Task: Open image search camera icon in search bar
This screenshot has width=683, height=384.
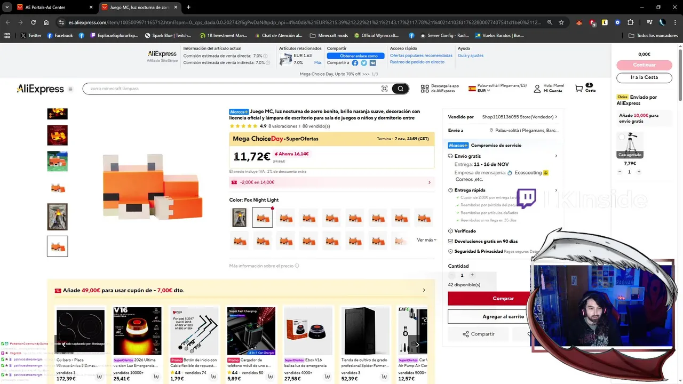Action: (384, 89)
